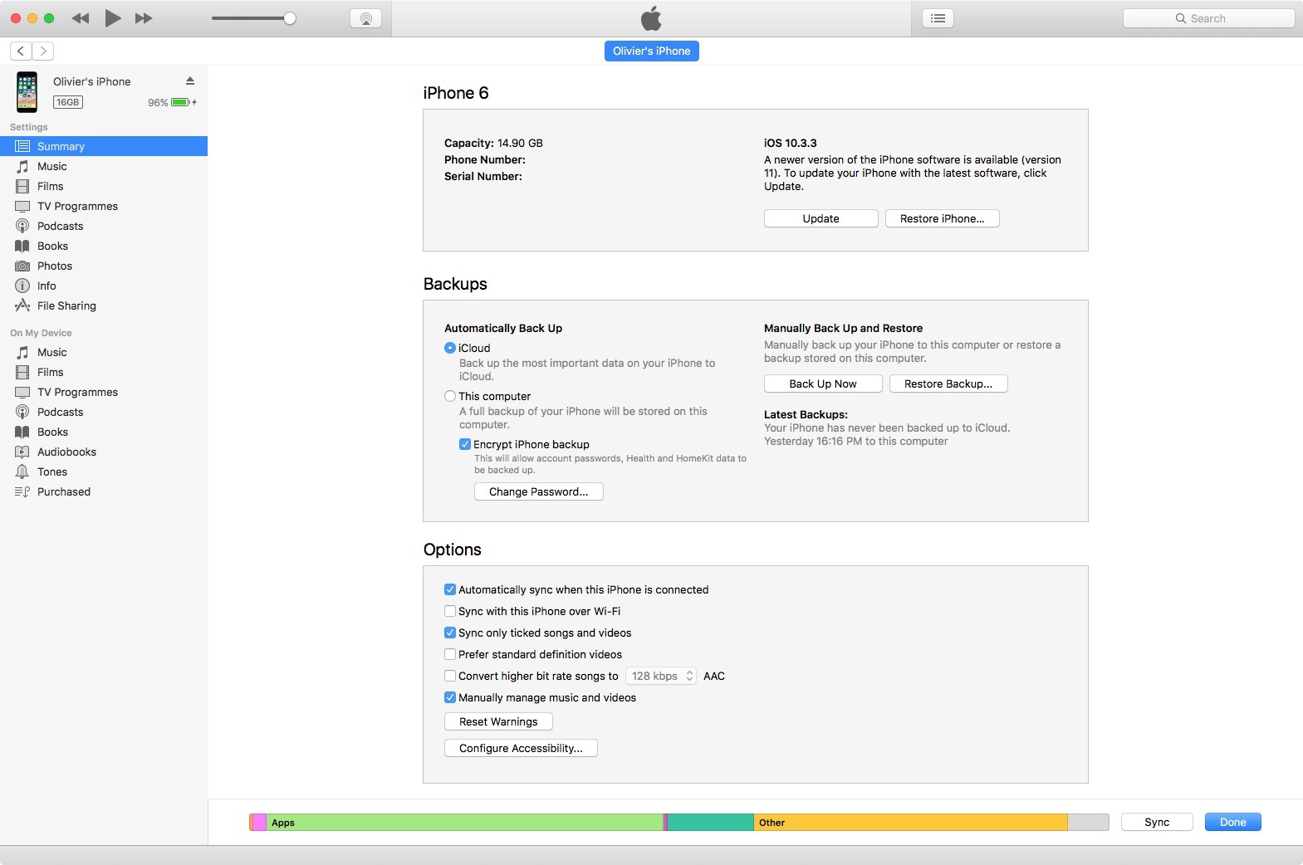Image resolution: width=1303 pixels, height=865 pixels.
Task: Click the Info circle icon
Action: (22, 286)
